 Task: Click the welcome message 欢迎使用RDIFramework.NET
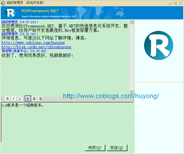tap(64, 28)
